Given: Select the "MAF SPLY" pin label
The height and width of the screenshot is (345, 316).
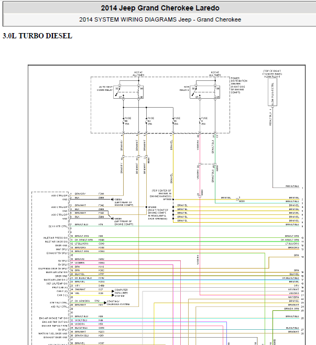Looking at the screenshot, I should click(62, 249).
